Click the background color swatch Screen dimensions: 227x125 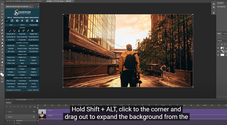pos(3,75)
